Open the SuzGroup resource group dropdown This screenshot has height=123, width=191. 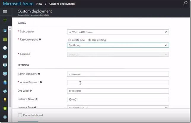118,45
